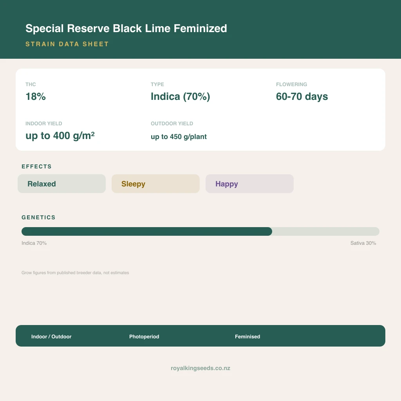This screenshot has width=401, height=401.
Task: Click the EFFECTS section heading
Action: pyautogui.click(x=36, y=166)
